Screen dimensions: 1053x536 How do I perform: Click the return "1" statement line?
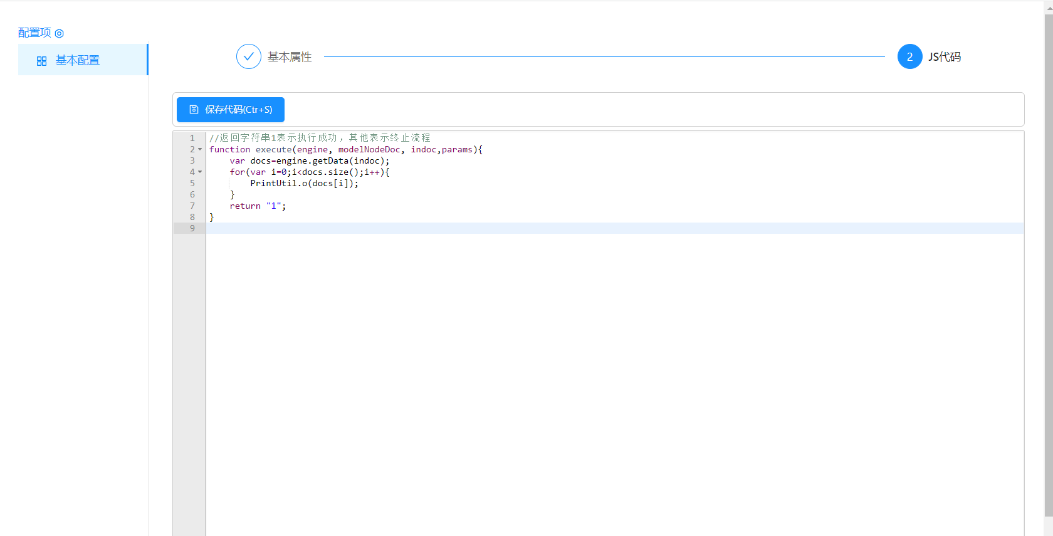[258, 206]
